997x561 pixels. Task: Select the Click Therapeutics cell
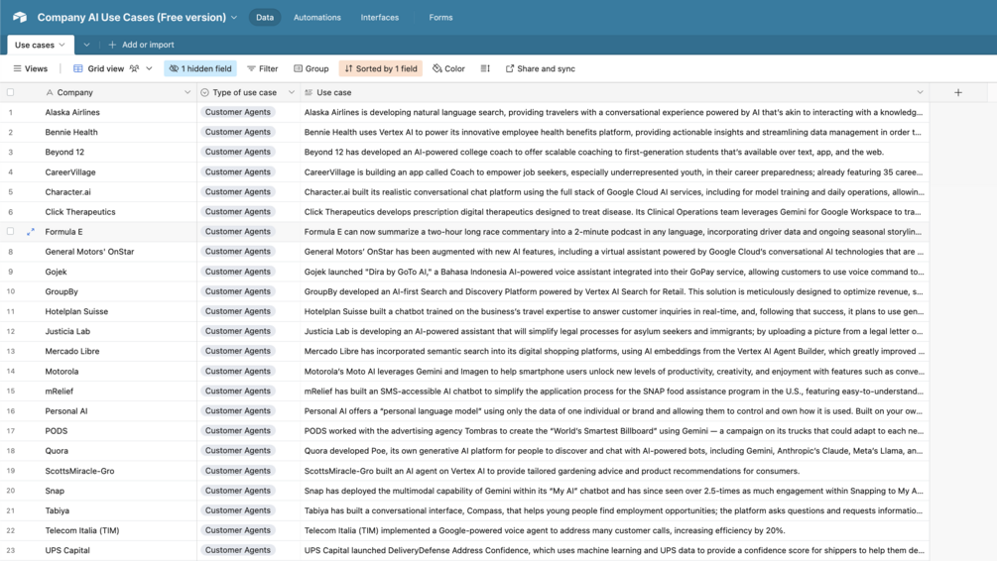(x=118, y=211)
